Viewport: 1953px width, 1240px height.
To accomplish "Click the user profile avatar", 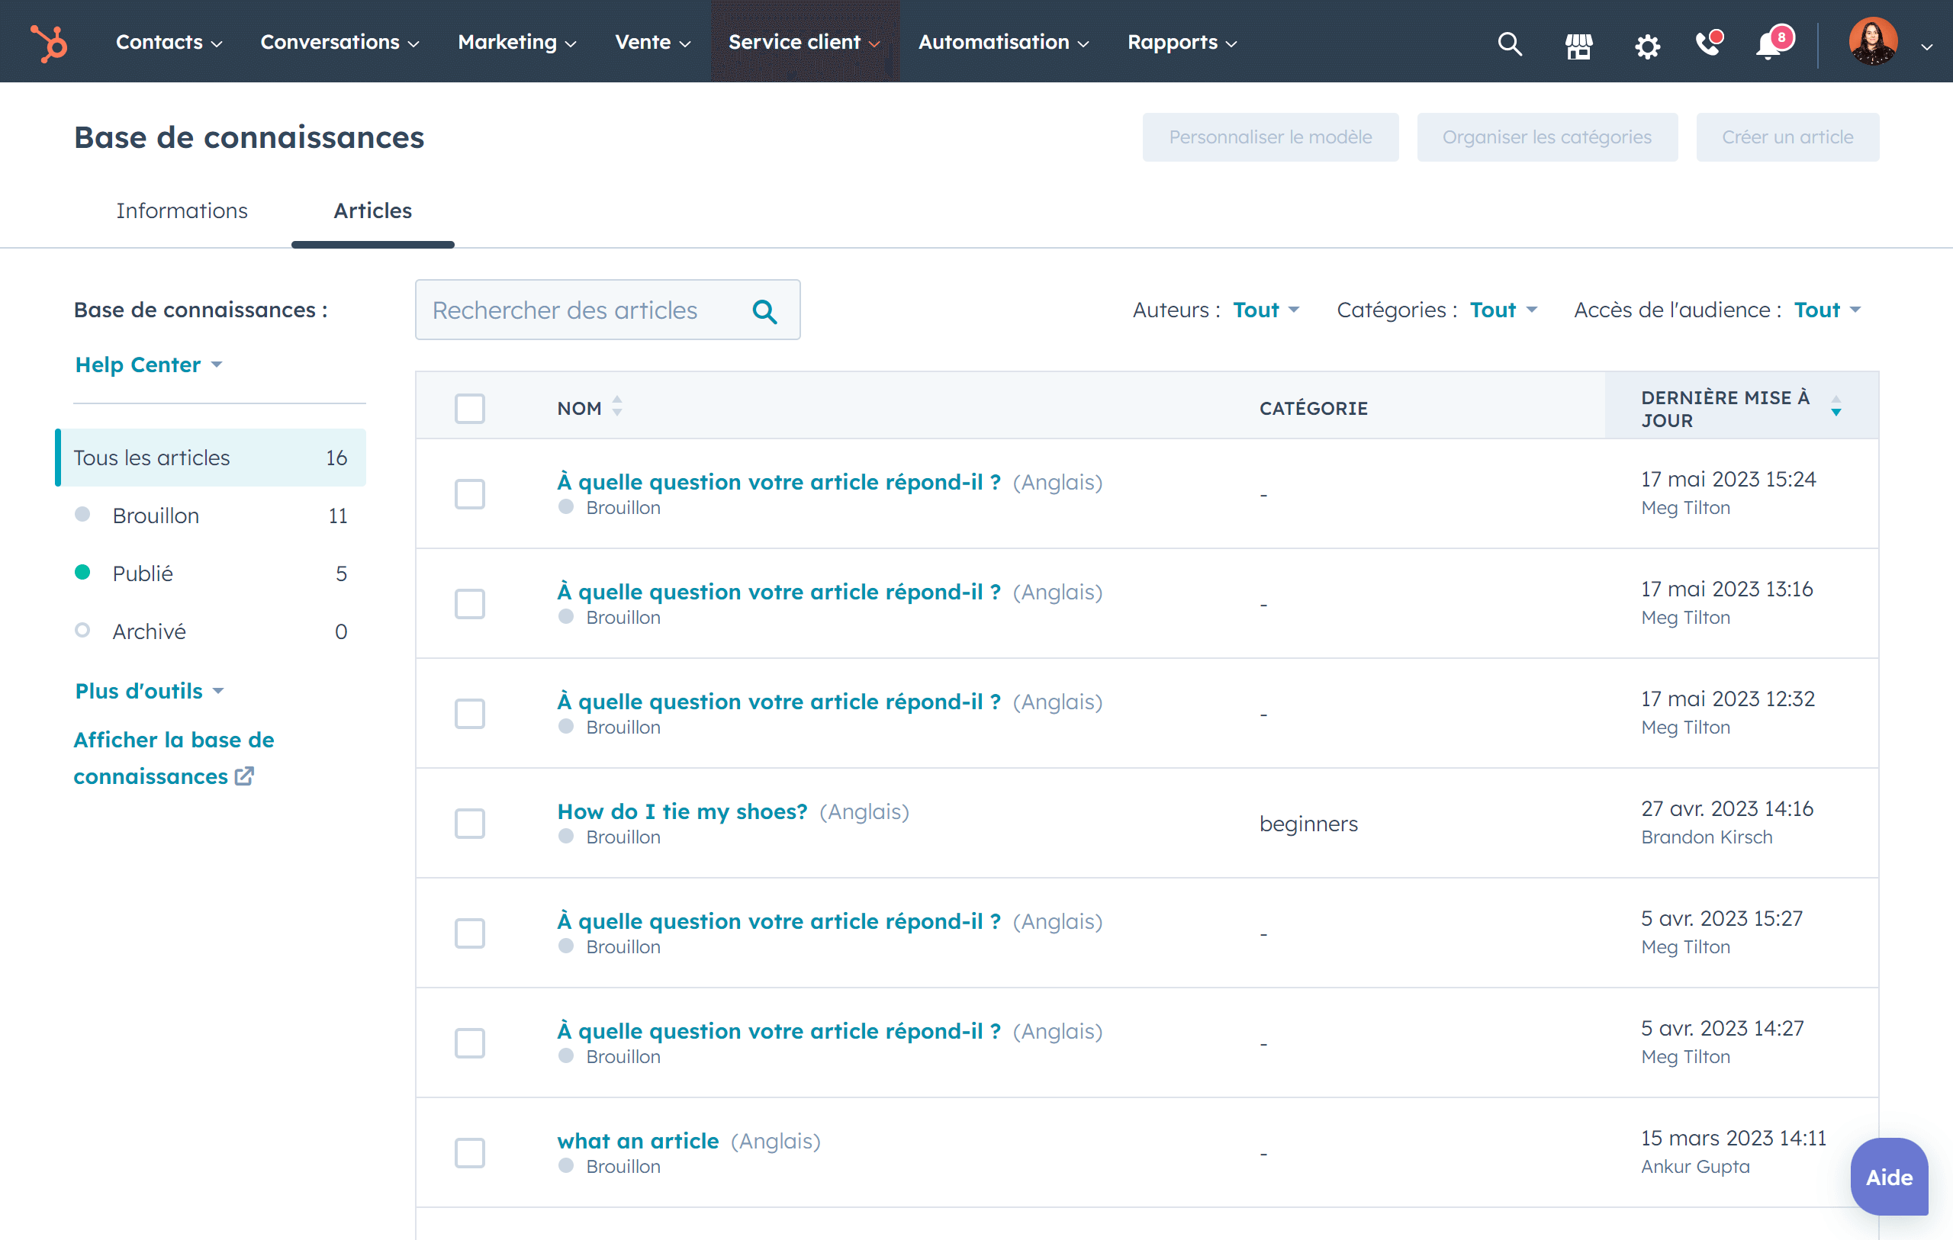I will 1872,42.
